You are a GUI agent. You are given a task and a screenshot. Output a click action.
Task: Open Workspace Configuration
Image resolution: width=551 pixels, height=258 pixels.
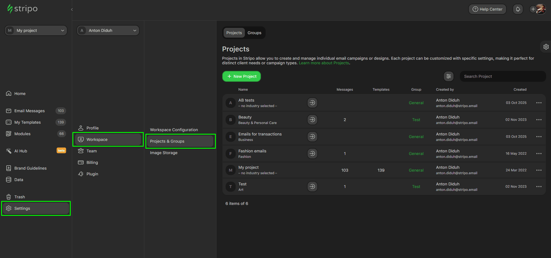click(174, 130)
